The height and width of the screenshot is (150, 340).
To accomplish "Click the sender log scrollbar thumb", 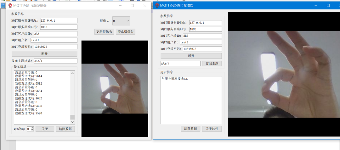I will pos(73,117).
